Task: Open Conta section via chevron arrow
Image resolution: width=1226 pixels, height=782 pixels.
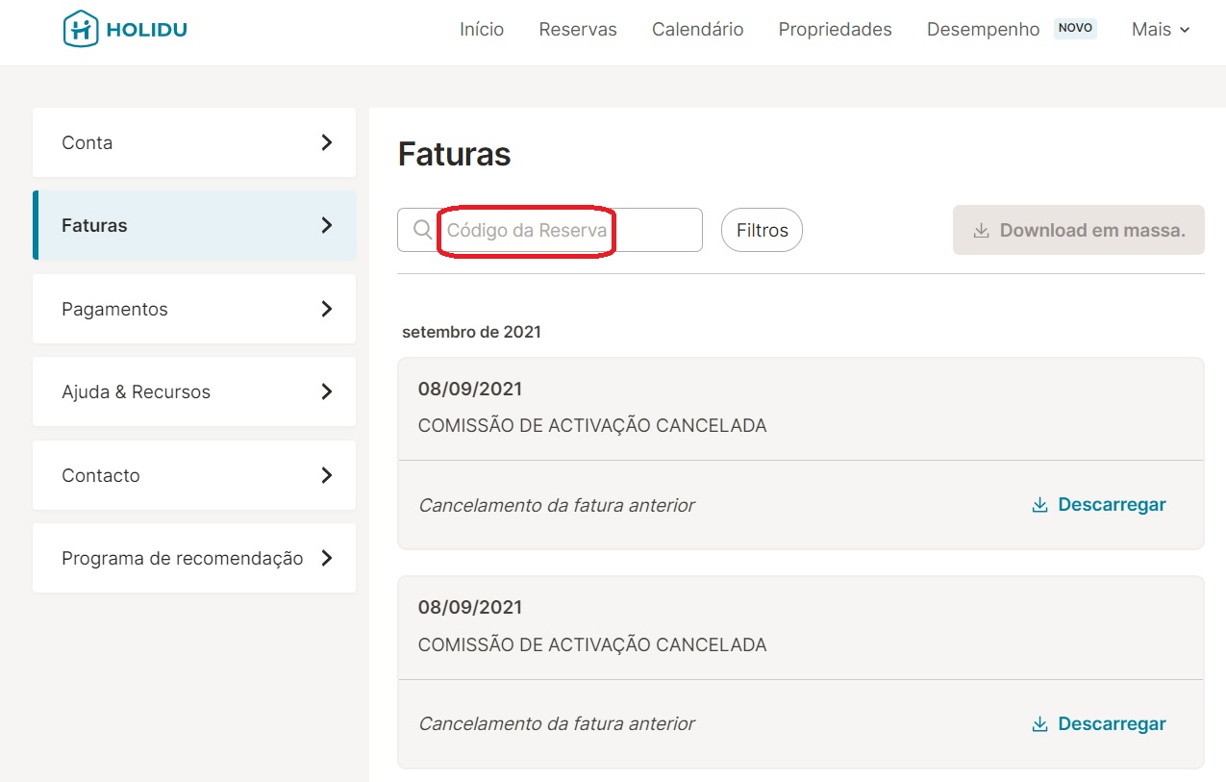Action: click(327, 142)
